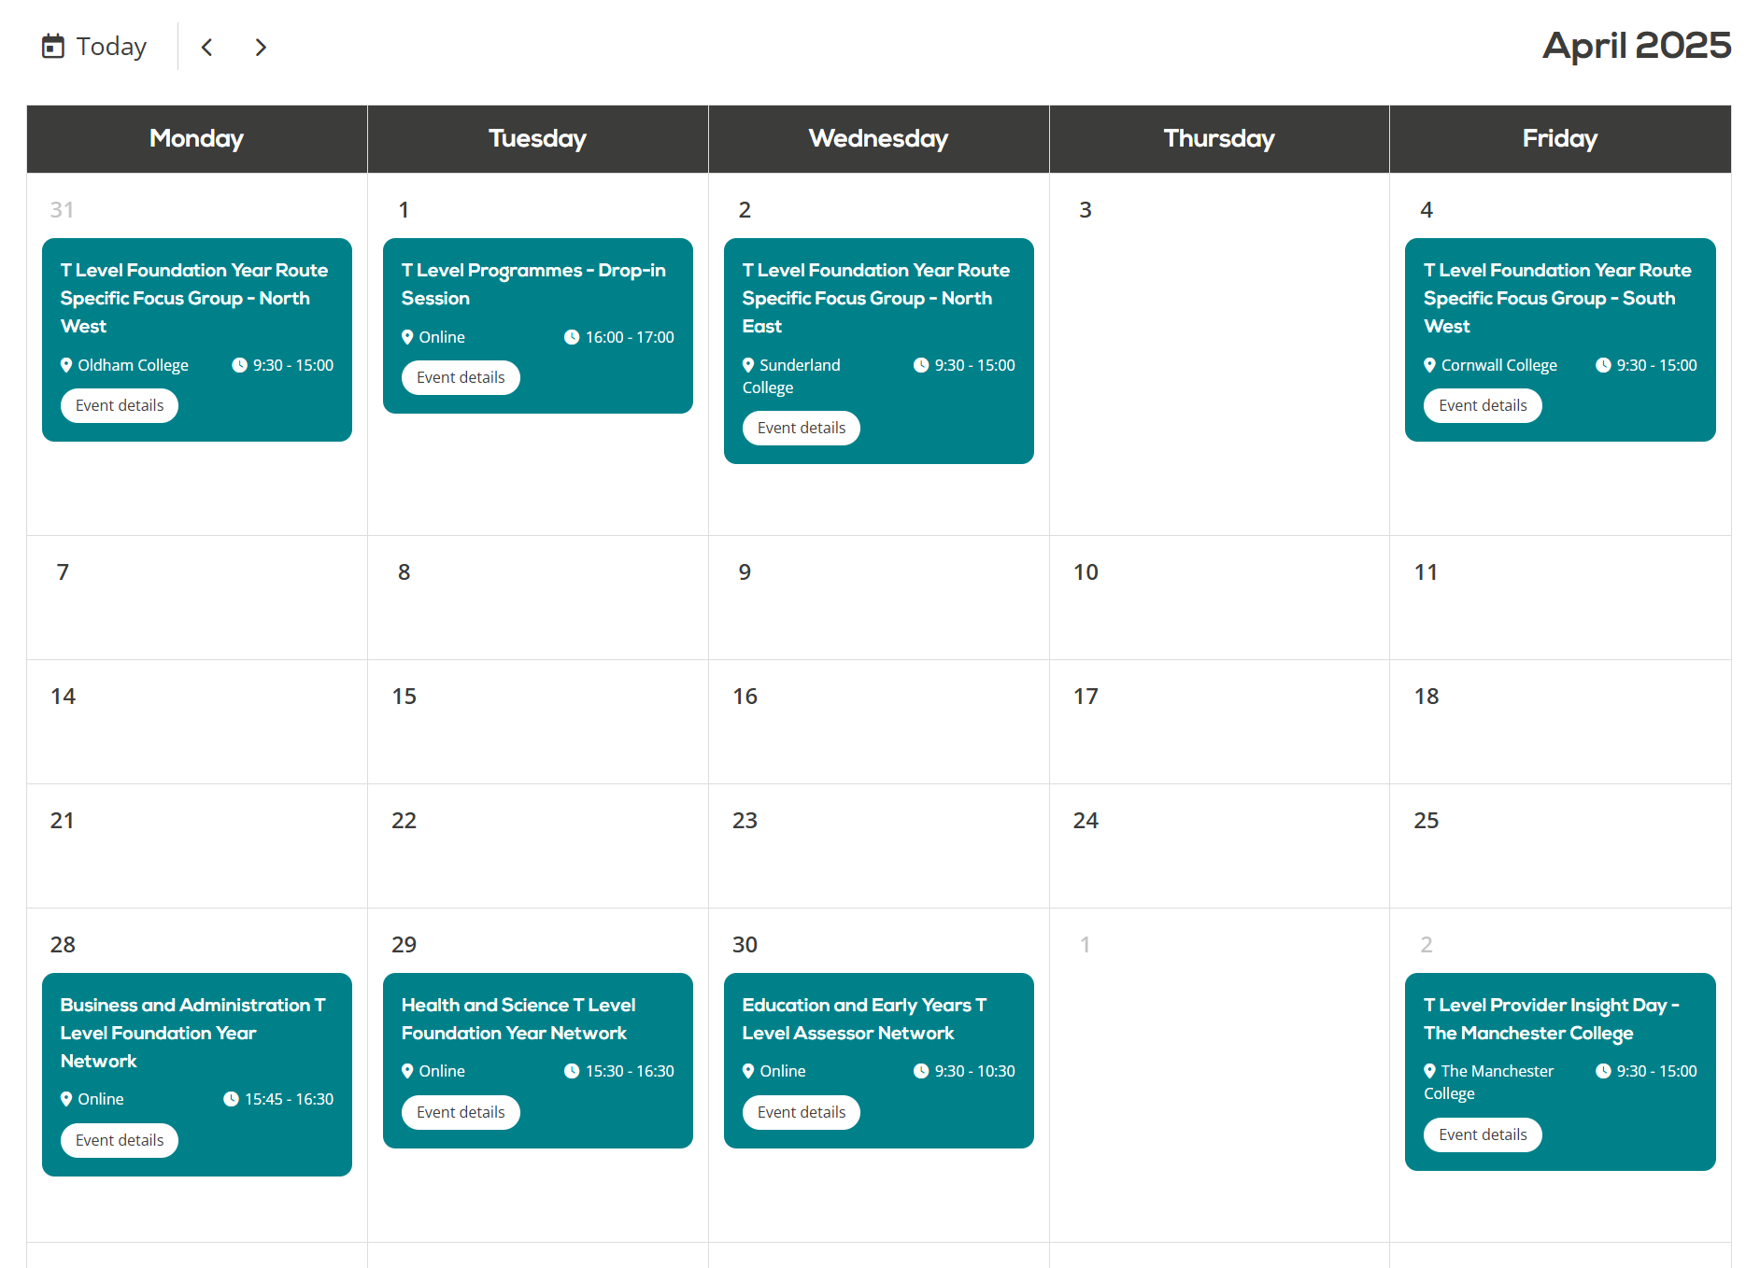Image resolution: width=1746 pixels, height=1268 pixels.
Task: Click The Manchester College location pin icon
Action: (x=1429, y=1071)
